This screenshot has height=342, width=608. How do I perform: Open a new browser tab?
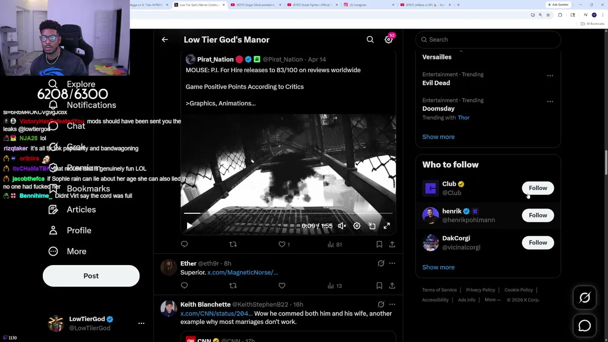coord(458,5)
